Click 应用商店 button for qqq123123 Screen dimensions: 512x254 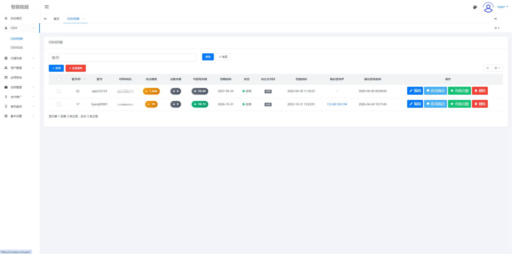(x=435, y=91)
